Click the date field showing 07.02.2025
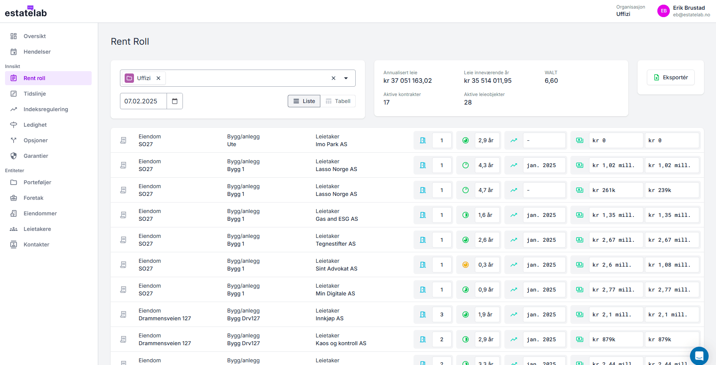716x365 pixels. (x=143, y=101)
